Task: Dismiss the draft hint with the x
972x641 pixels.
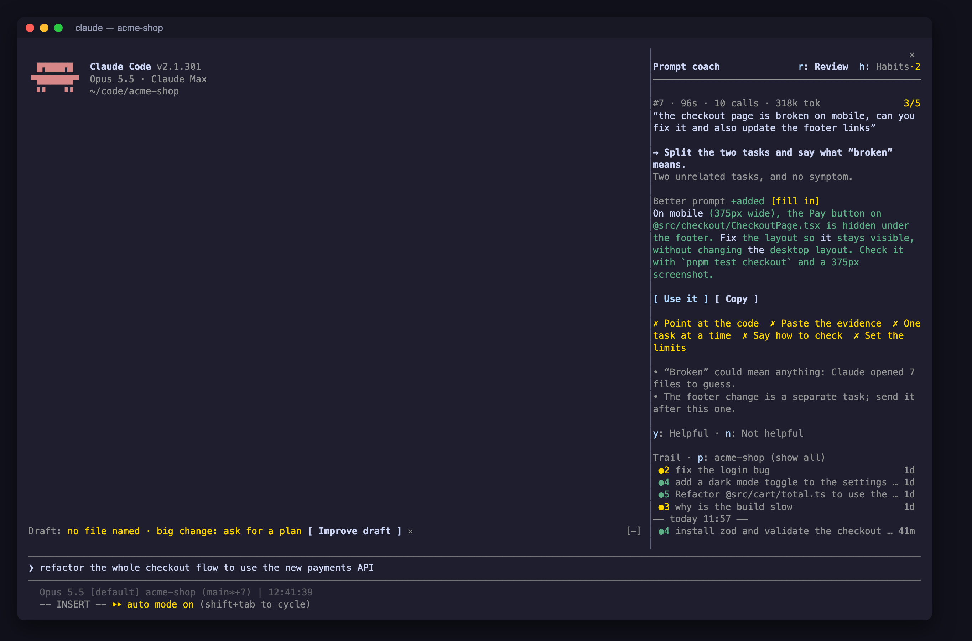Action: (410, 531)
